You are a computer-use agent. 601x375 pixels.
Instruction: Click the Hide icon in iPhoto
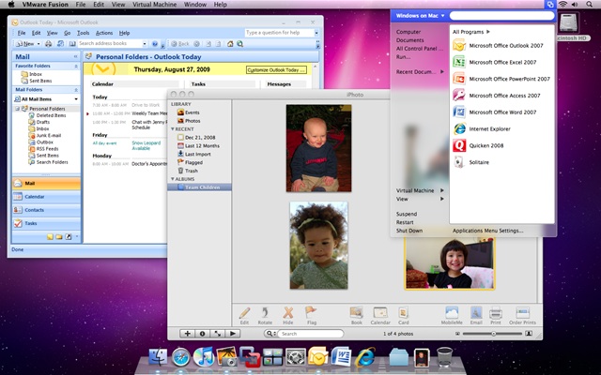point(288,313)
